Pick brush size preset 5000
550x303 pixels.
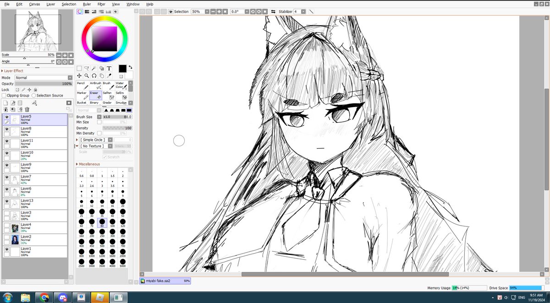pos(122,263)
